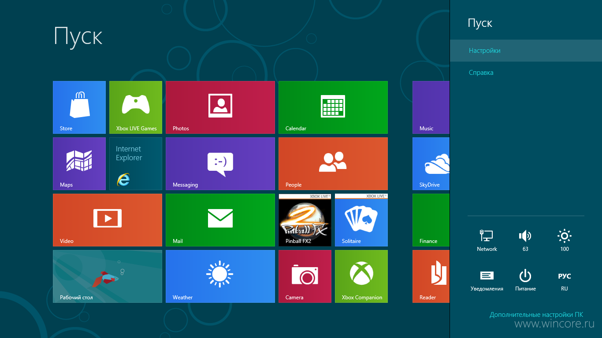Viewport: 602px width, 338px height.
Task: Select Настройки in the settings pane
Action: pos(526,51)
